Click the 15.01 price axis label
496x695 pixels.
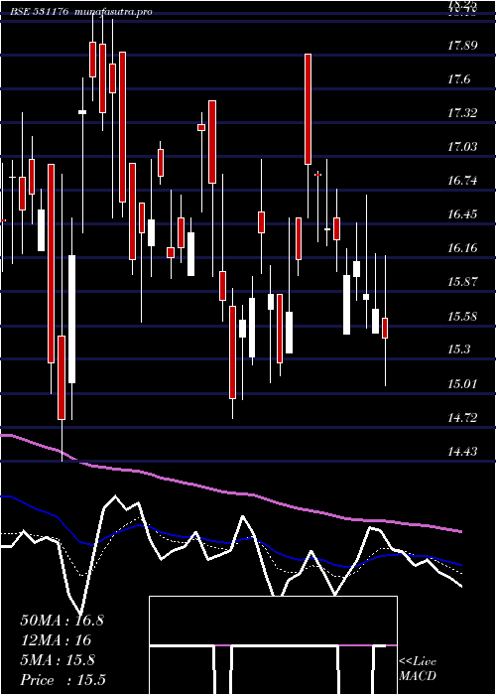(x=462, y=384)
